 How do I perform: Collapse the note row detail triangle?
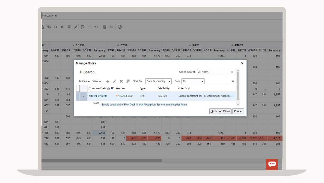pyautogui.click(x=84, y=96)
